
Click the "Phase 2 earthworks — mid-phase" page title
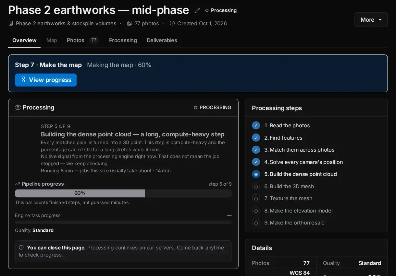point(99,10)
